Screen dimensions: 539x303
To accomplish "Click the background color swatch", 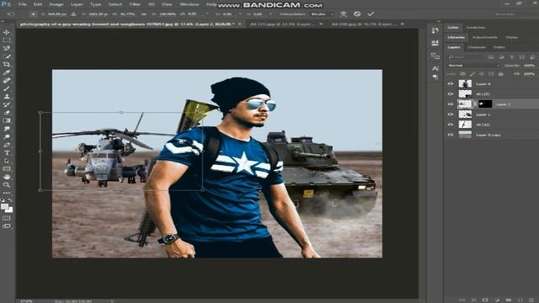I will [9, 210].
